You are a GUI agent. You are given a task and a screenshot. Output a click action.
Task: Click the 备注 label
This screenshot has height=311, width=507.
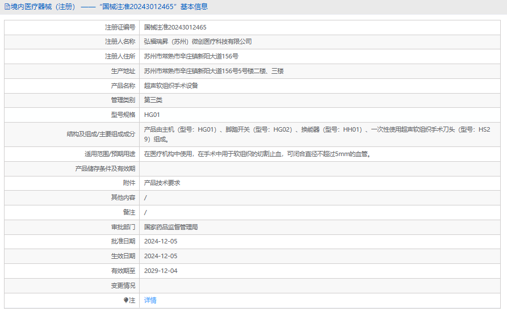coord(129,212)
